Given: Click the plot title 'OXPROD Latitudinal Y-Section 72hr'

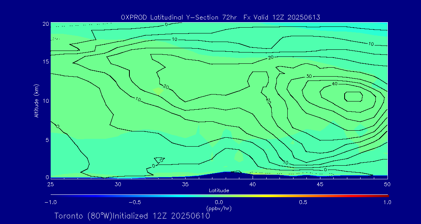Looking at the screenshot, I should 179,17.
